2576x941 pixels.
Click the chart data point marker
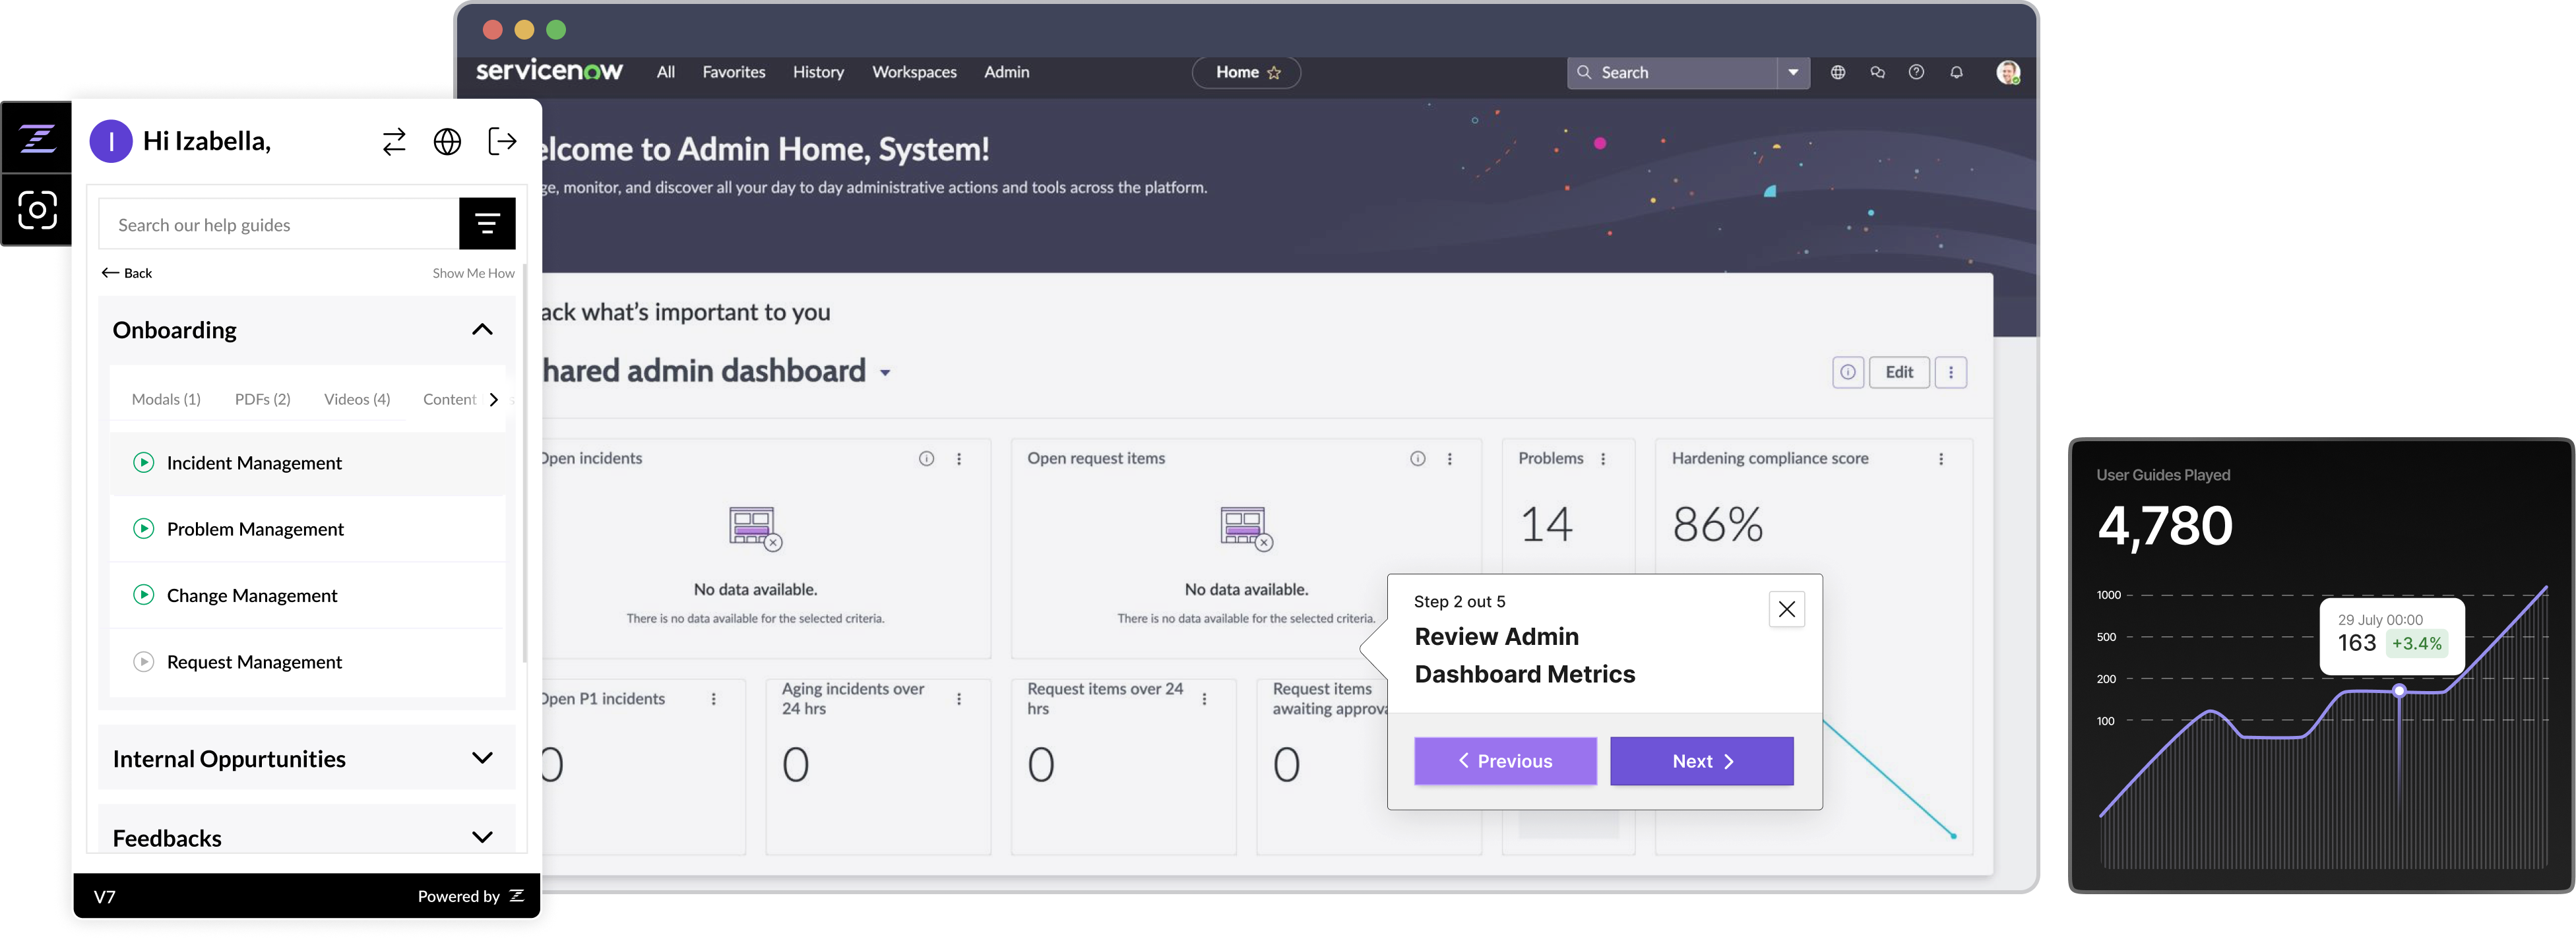point(2399,691)
